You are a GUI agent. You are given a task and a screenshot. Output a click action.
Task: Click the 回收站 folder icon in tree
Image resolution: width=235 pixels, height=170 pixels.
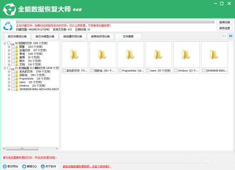tap(17, 75)
